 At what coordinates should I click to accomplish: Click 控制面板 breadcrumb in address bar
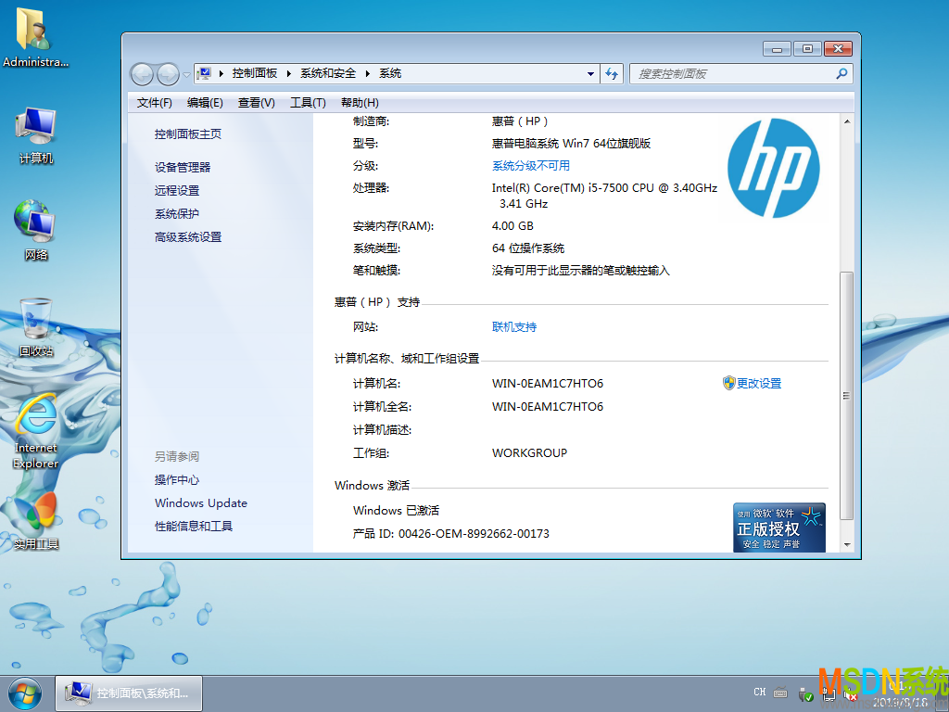(x=255, y=74)
